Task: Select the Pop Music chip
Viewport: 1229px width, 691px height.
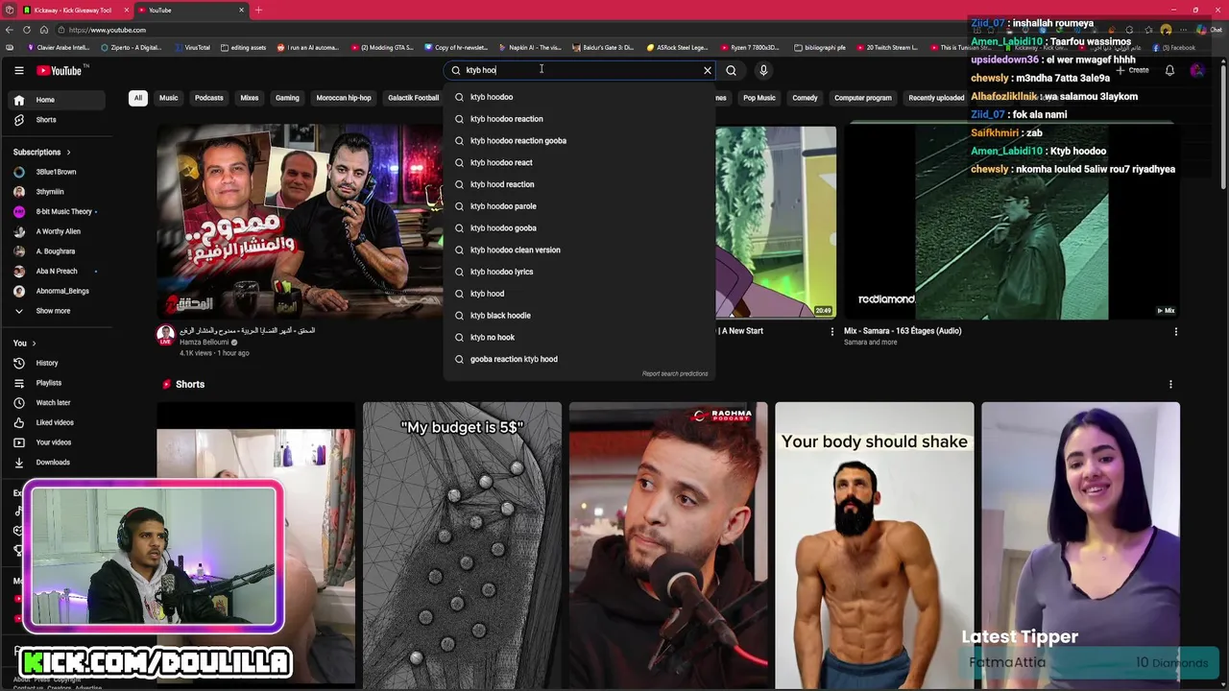Action: [x=759, y=98]
